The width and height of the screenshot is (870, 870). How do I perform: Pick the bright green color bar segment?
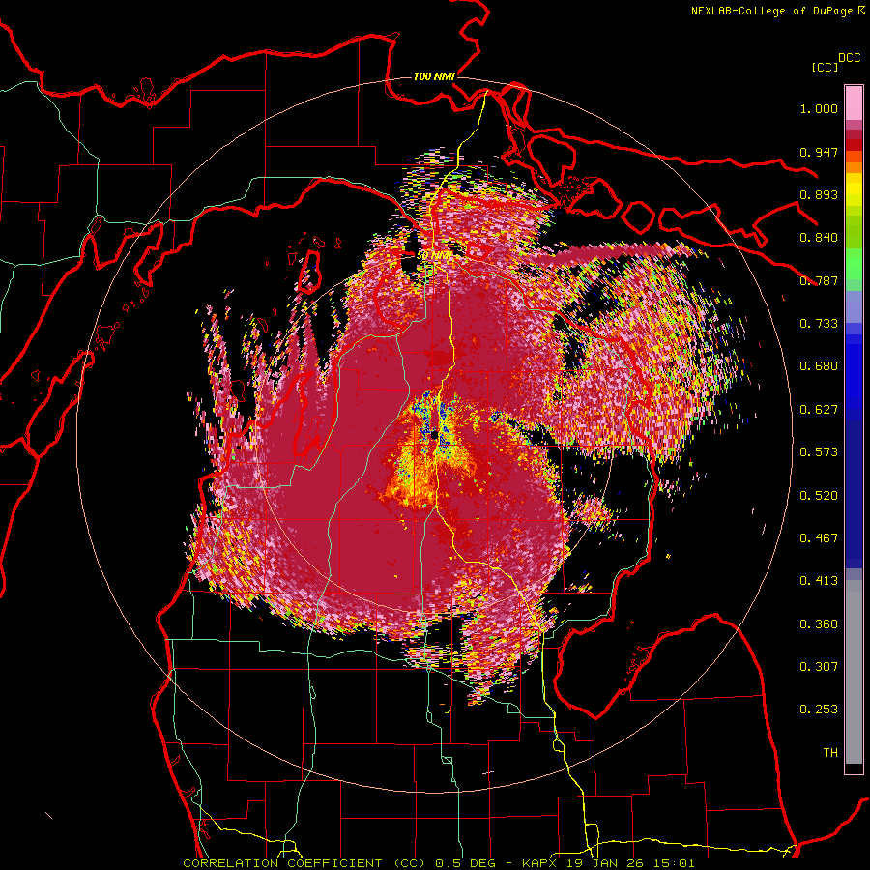tap(854, 264)
